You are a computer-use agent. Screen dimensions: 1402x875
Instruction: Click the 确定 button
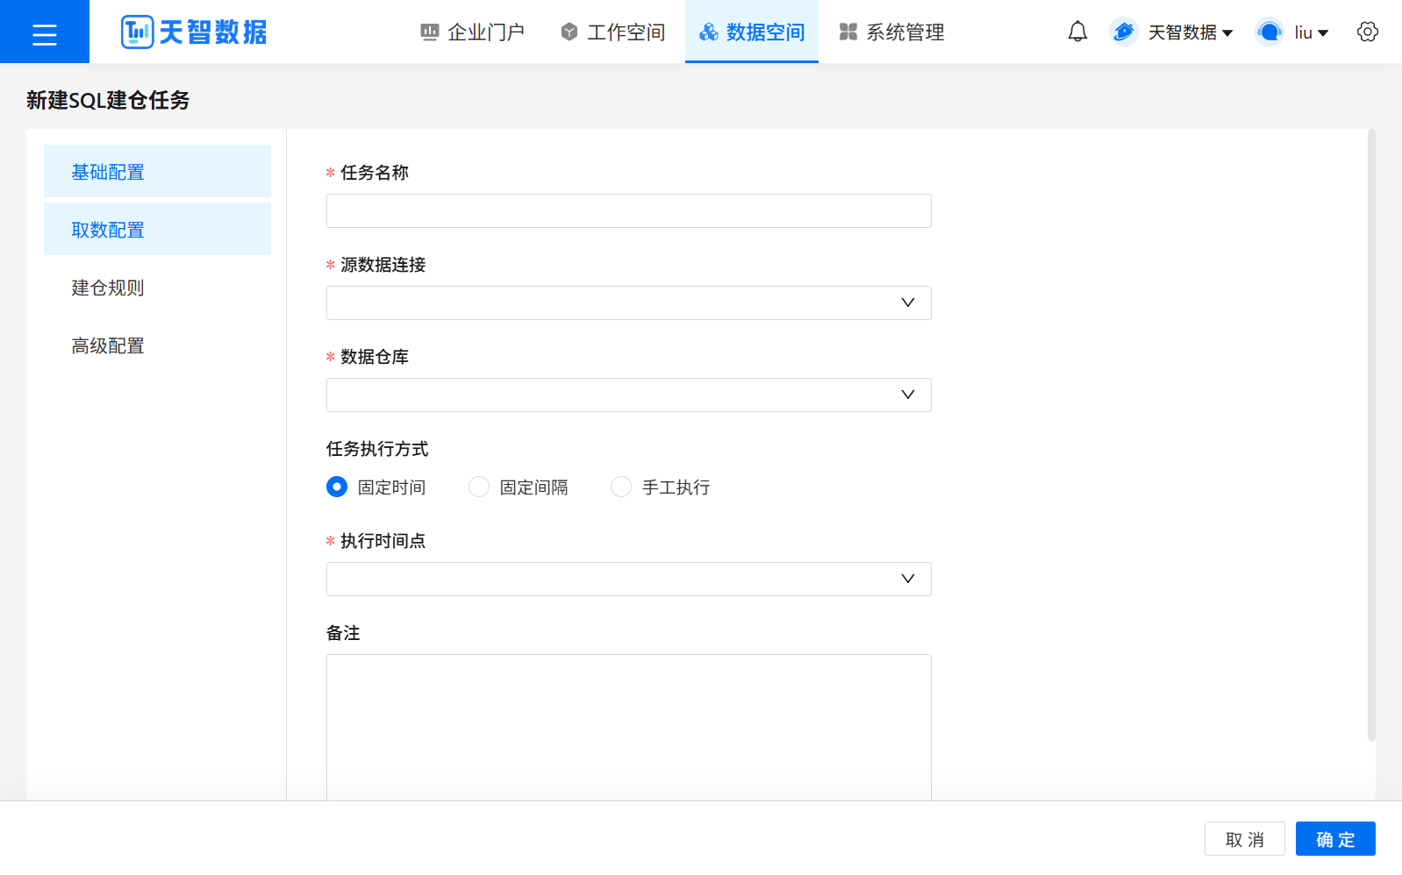click(1335, 839)
